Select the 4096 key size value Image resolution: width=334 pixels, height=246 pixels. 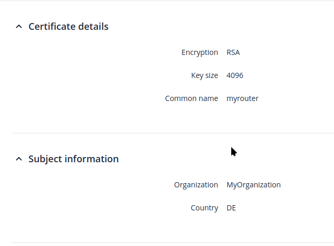[235, 75]
